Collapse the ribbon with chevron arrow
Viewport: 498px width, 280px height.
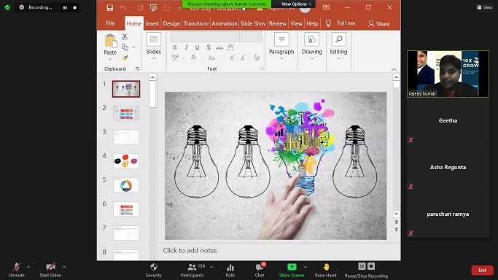click(394, 69)
